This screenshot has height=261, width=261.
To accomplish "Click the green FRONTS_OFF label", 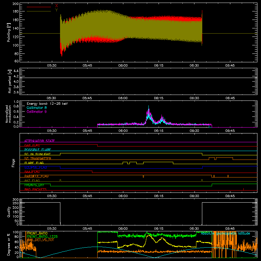I will 34,185.
